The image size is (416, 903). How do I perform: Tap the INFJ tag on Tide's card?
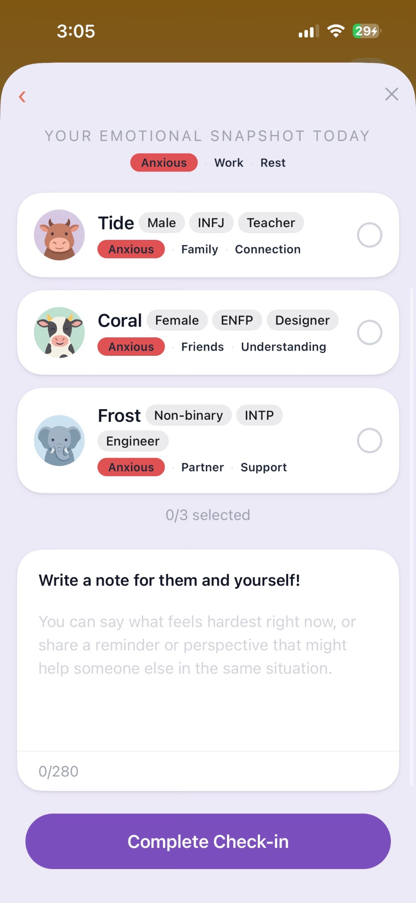(x=211, y=223)
